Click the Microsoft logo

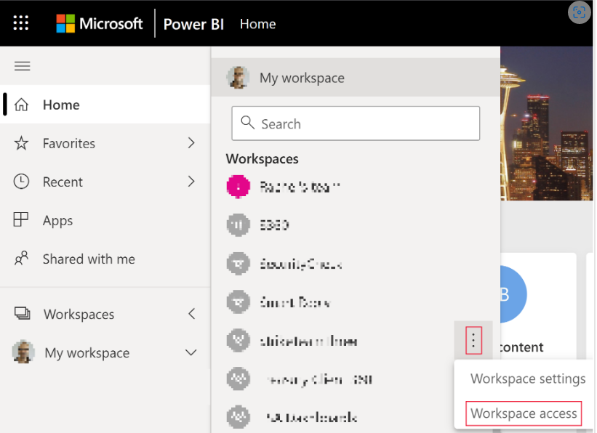100,23
